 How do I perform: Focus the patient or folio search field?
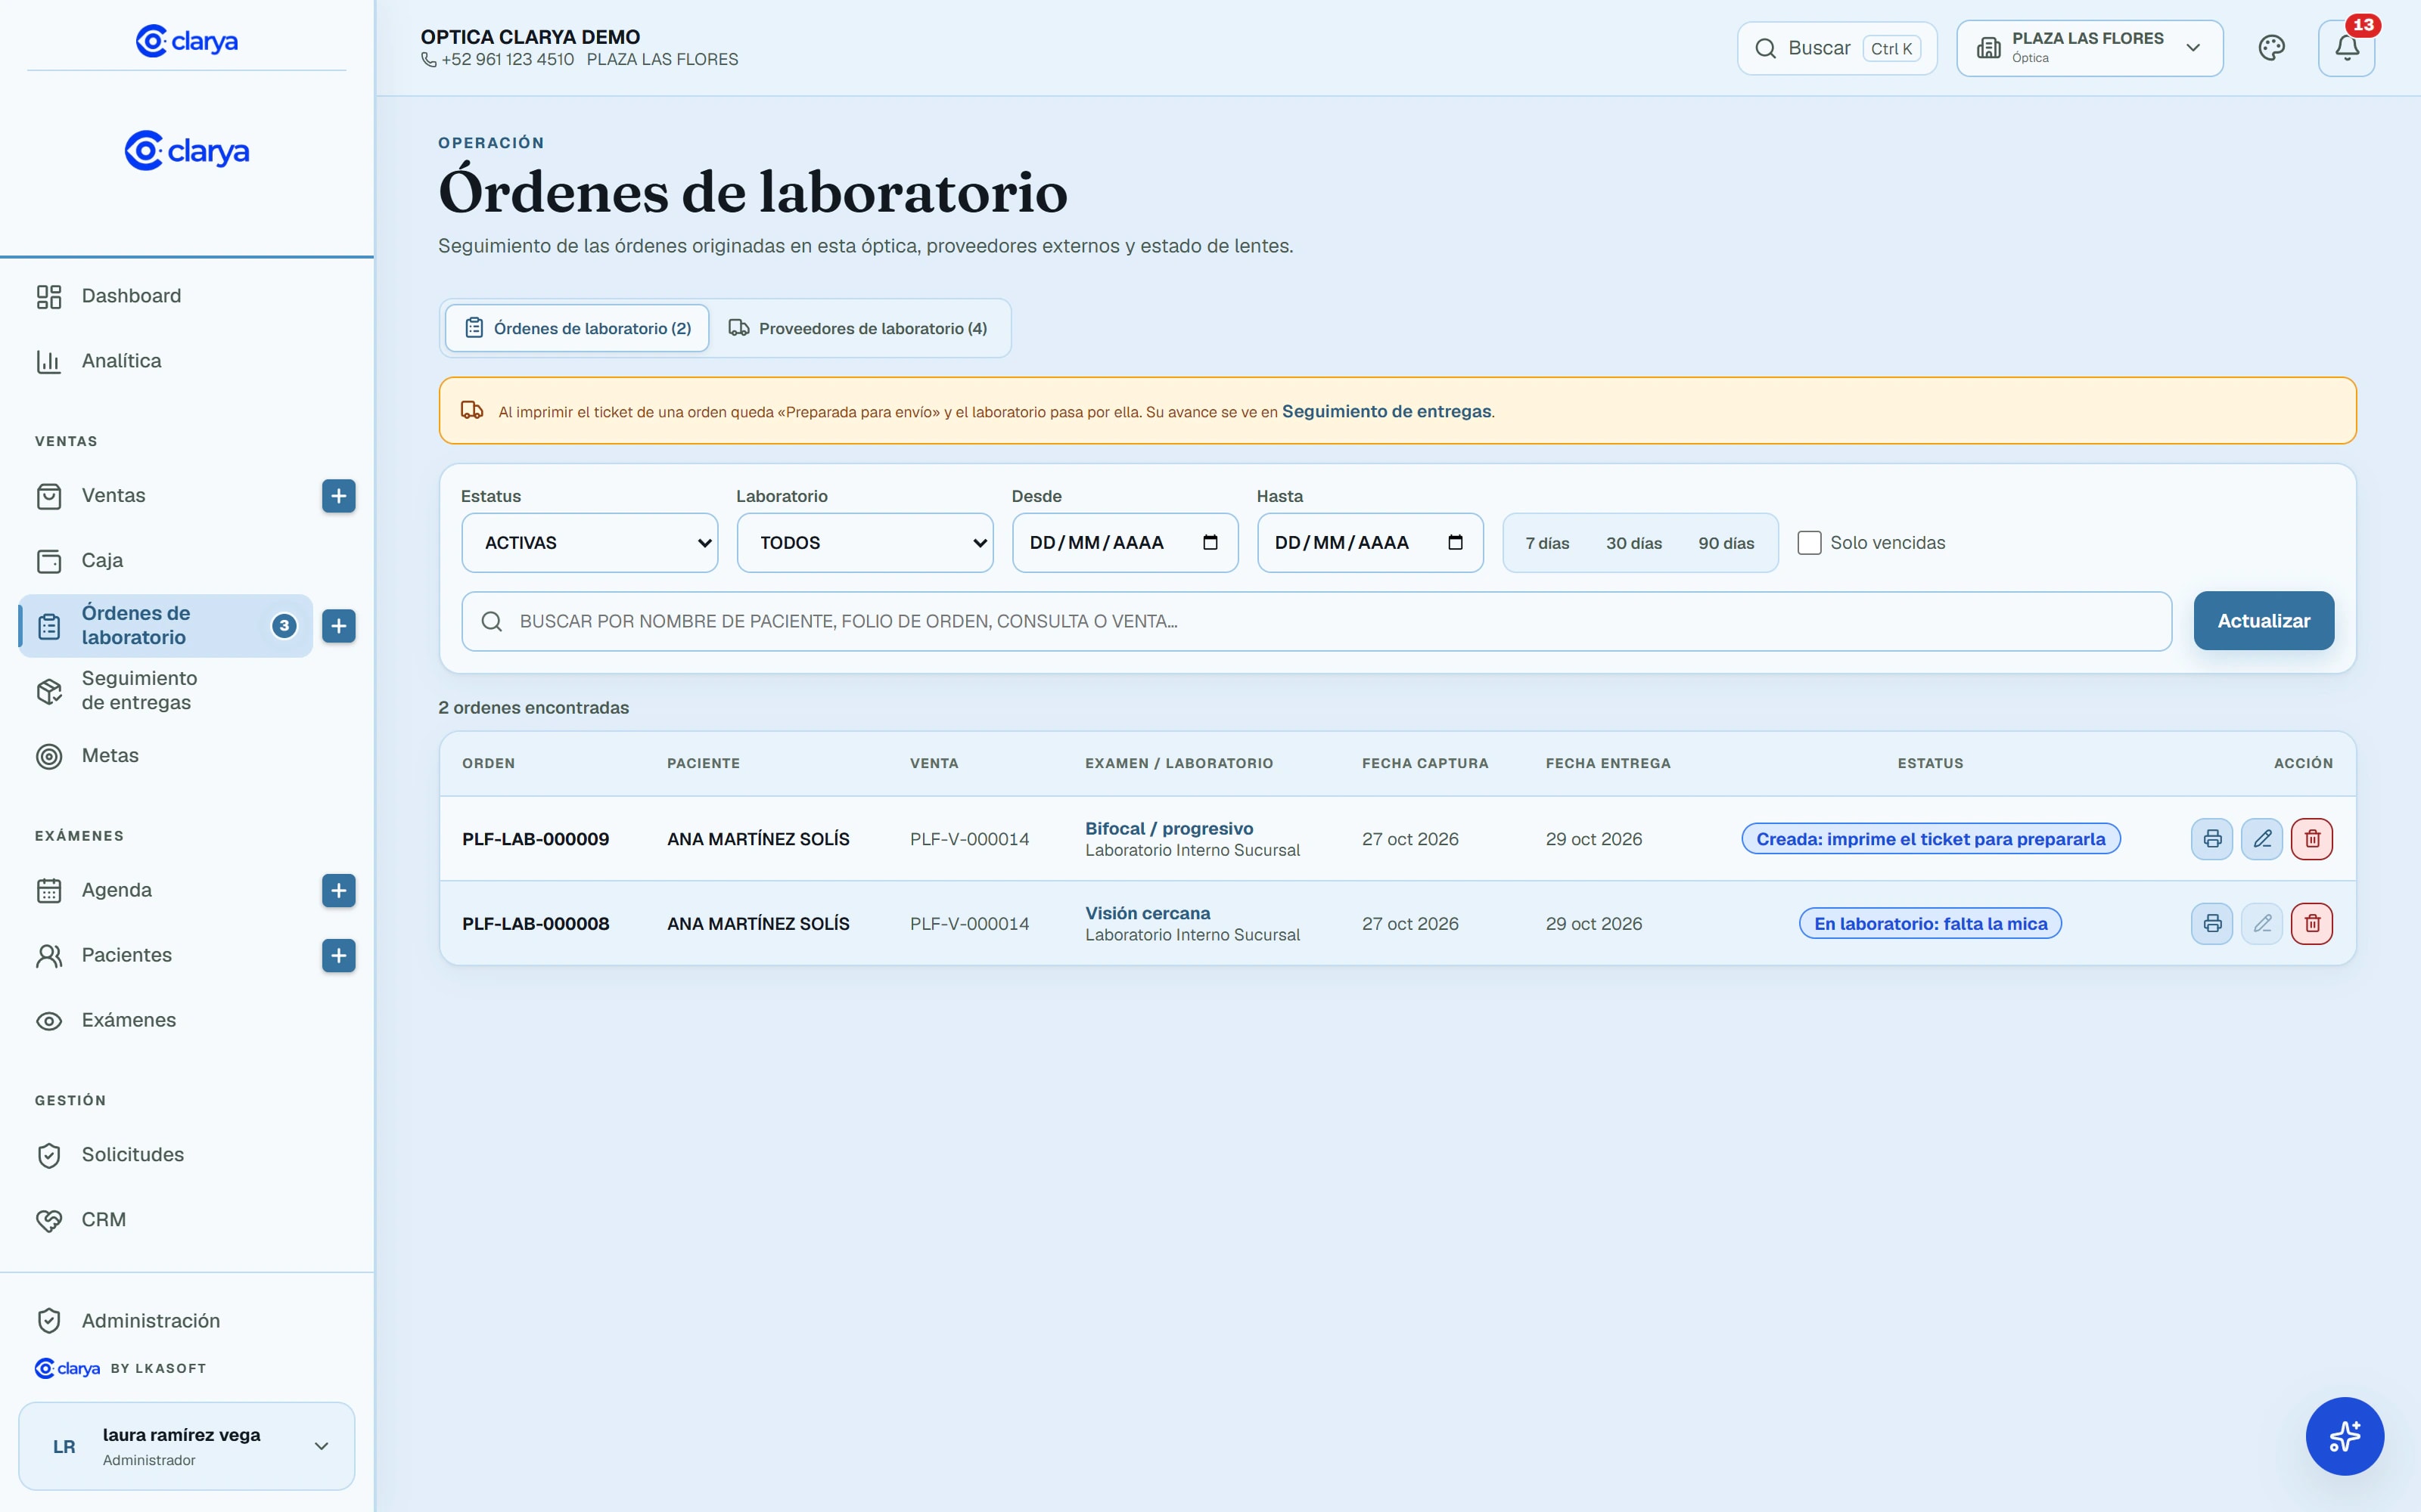pyautogui.click(x=1316, y=621)
